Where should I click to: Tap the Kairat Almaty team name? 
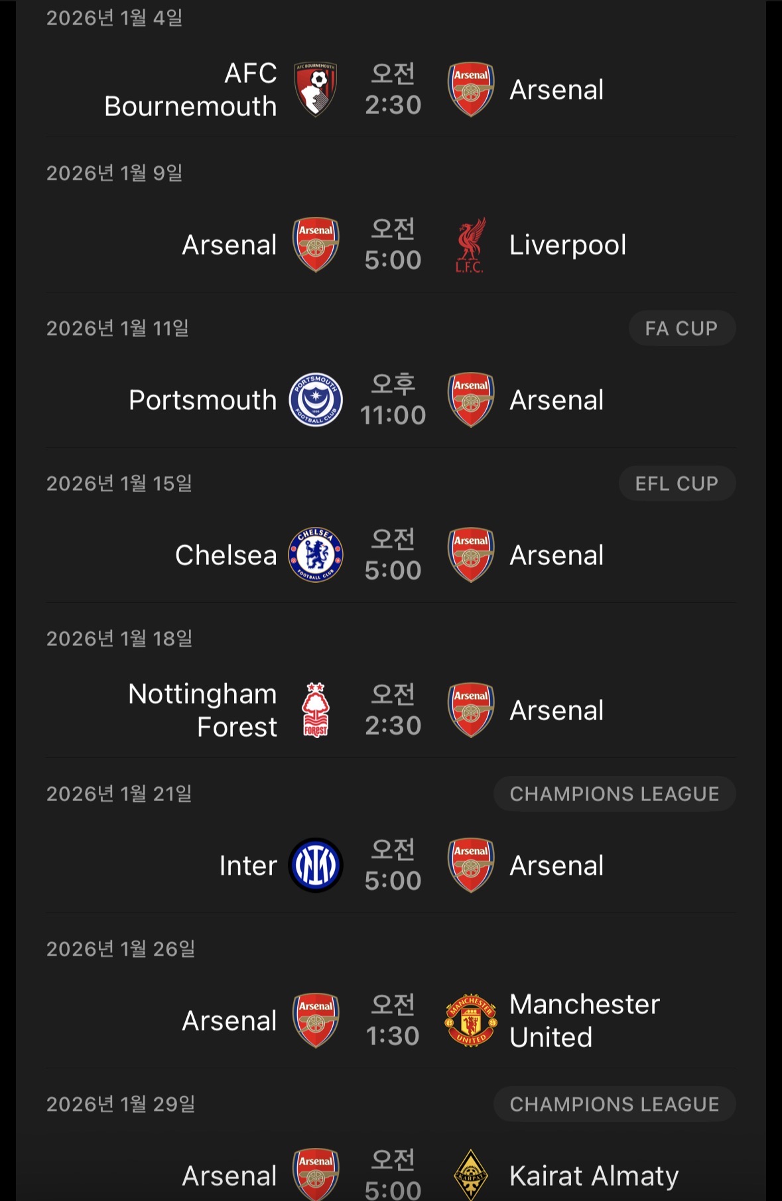(x=594, y=1176)
